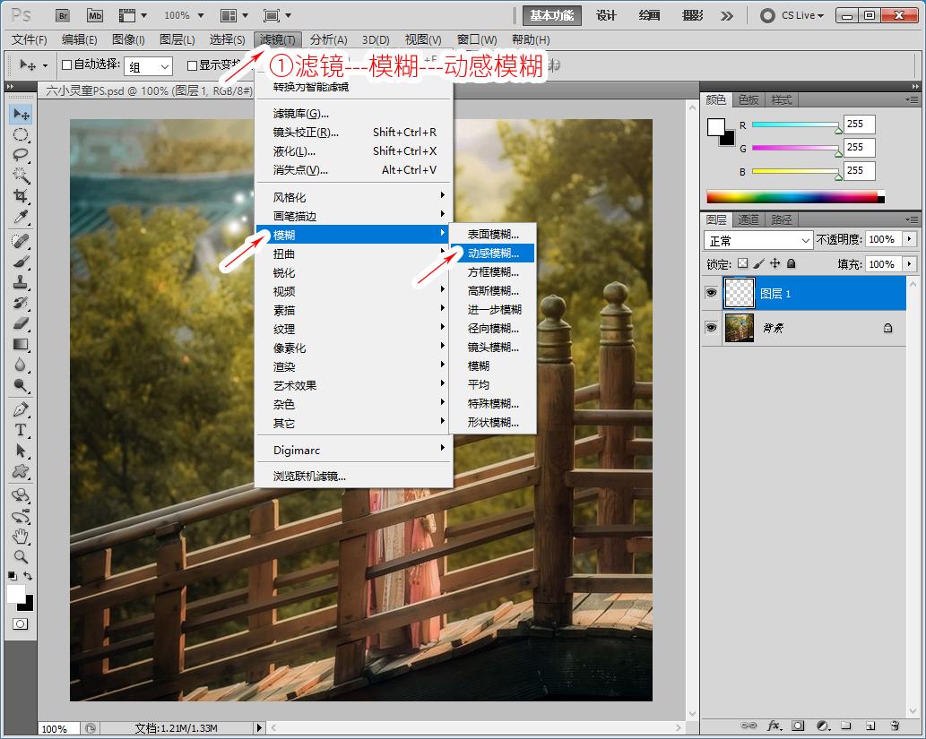Choose the Hand tool
This screenshot has height=739, width=926.
coord(21,537)
